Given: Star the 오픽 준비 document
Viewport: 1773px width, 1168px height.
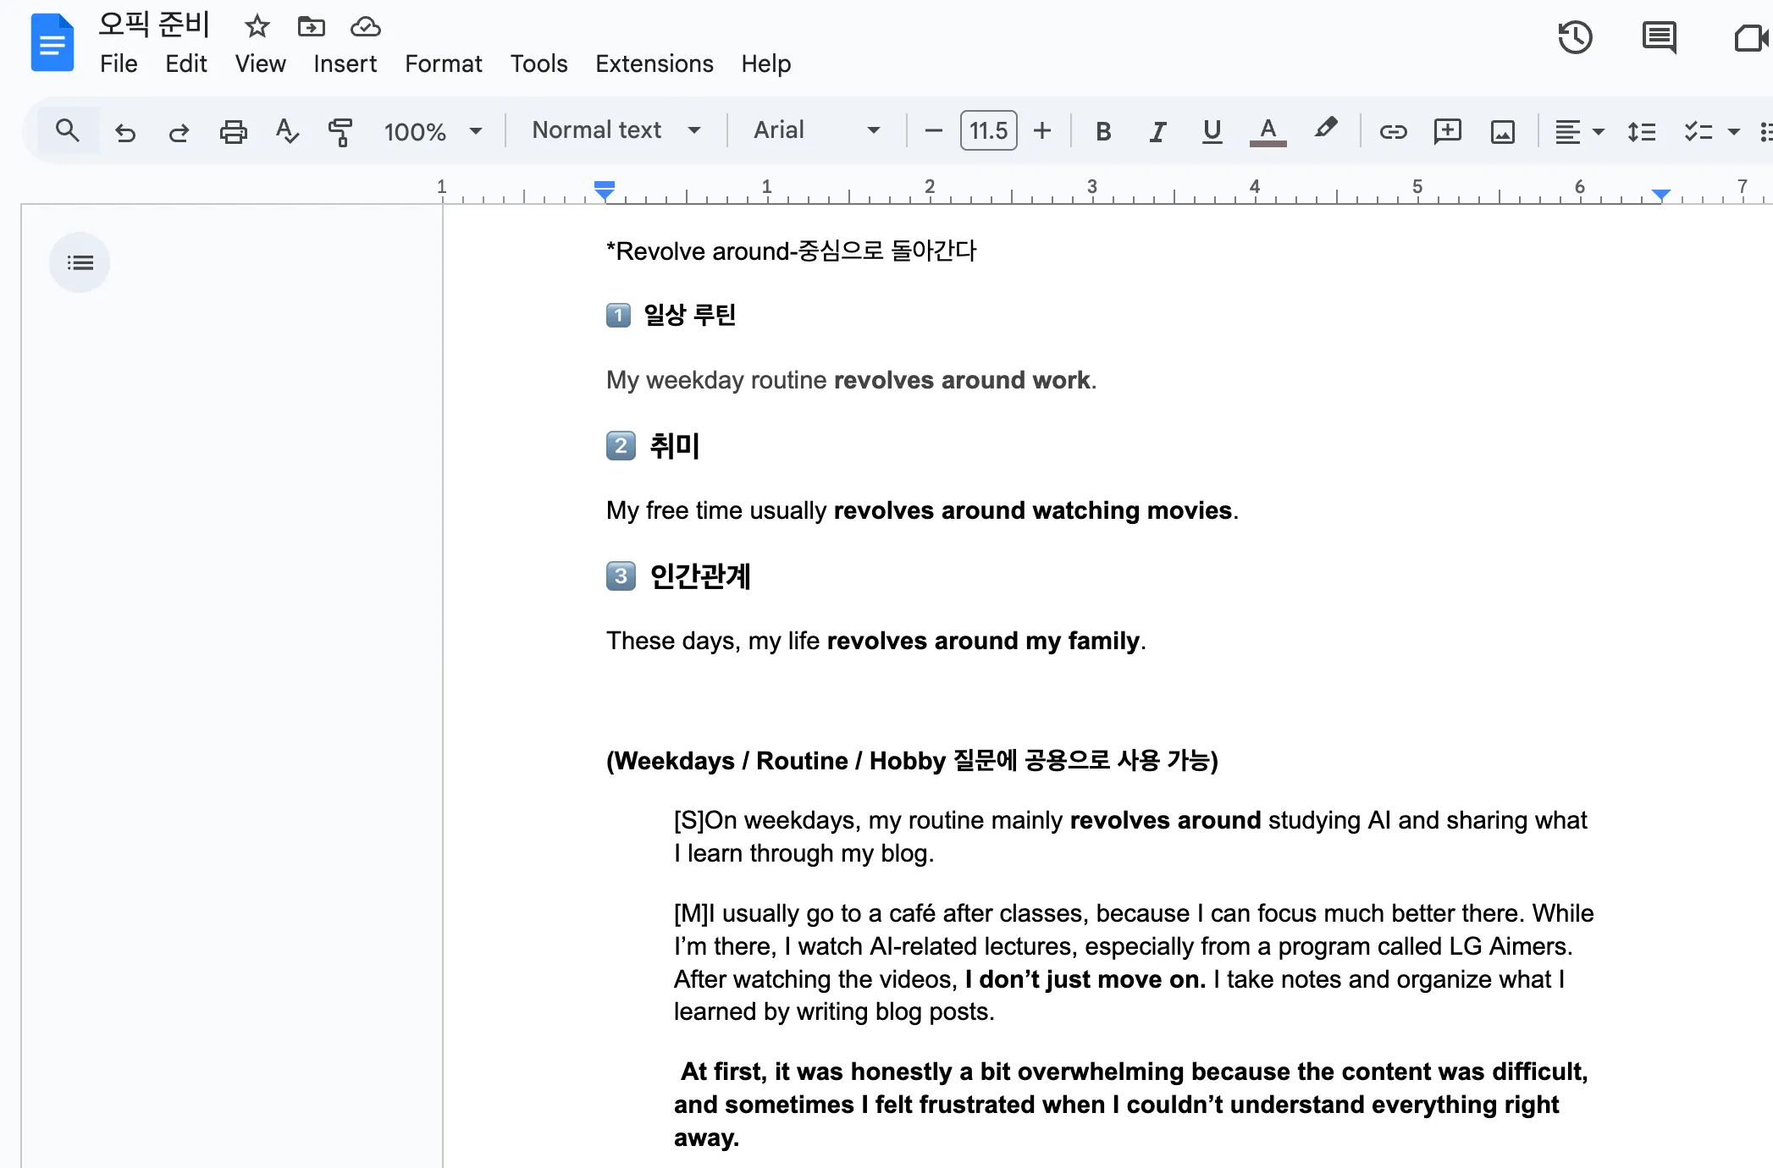Looking at the screenshot, I should point(257,26).
